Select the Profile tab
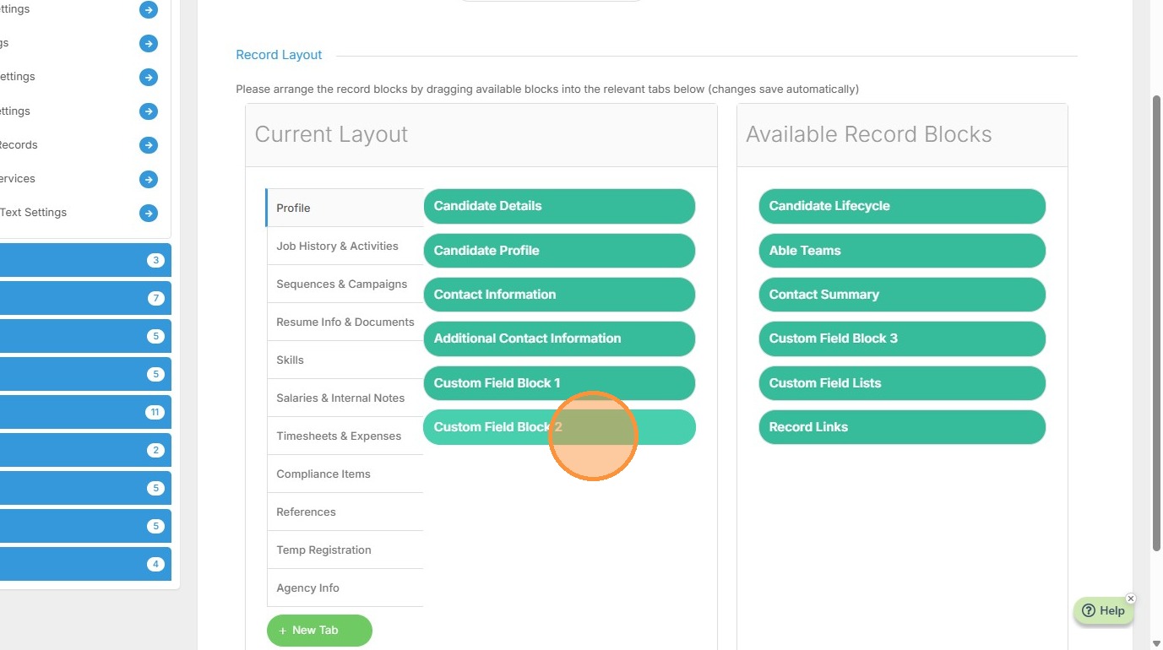Viewport: 1163px width, 650px height. click(345, 208)
